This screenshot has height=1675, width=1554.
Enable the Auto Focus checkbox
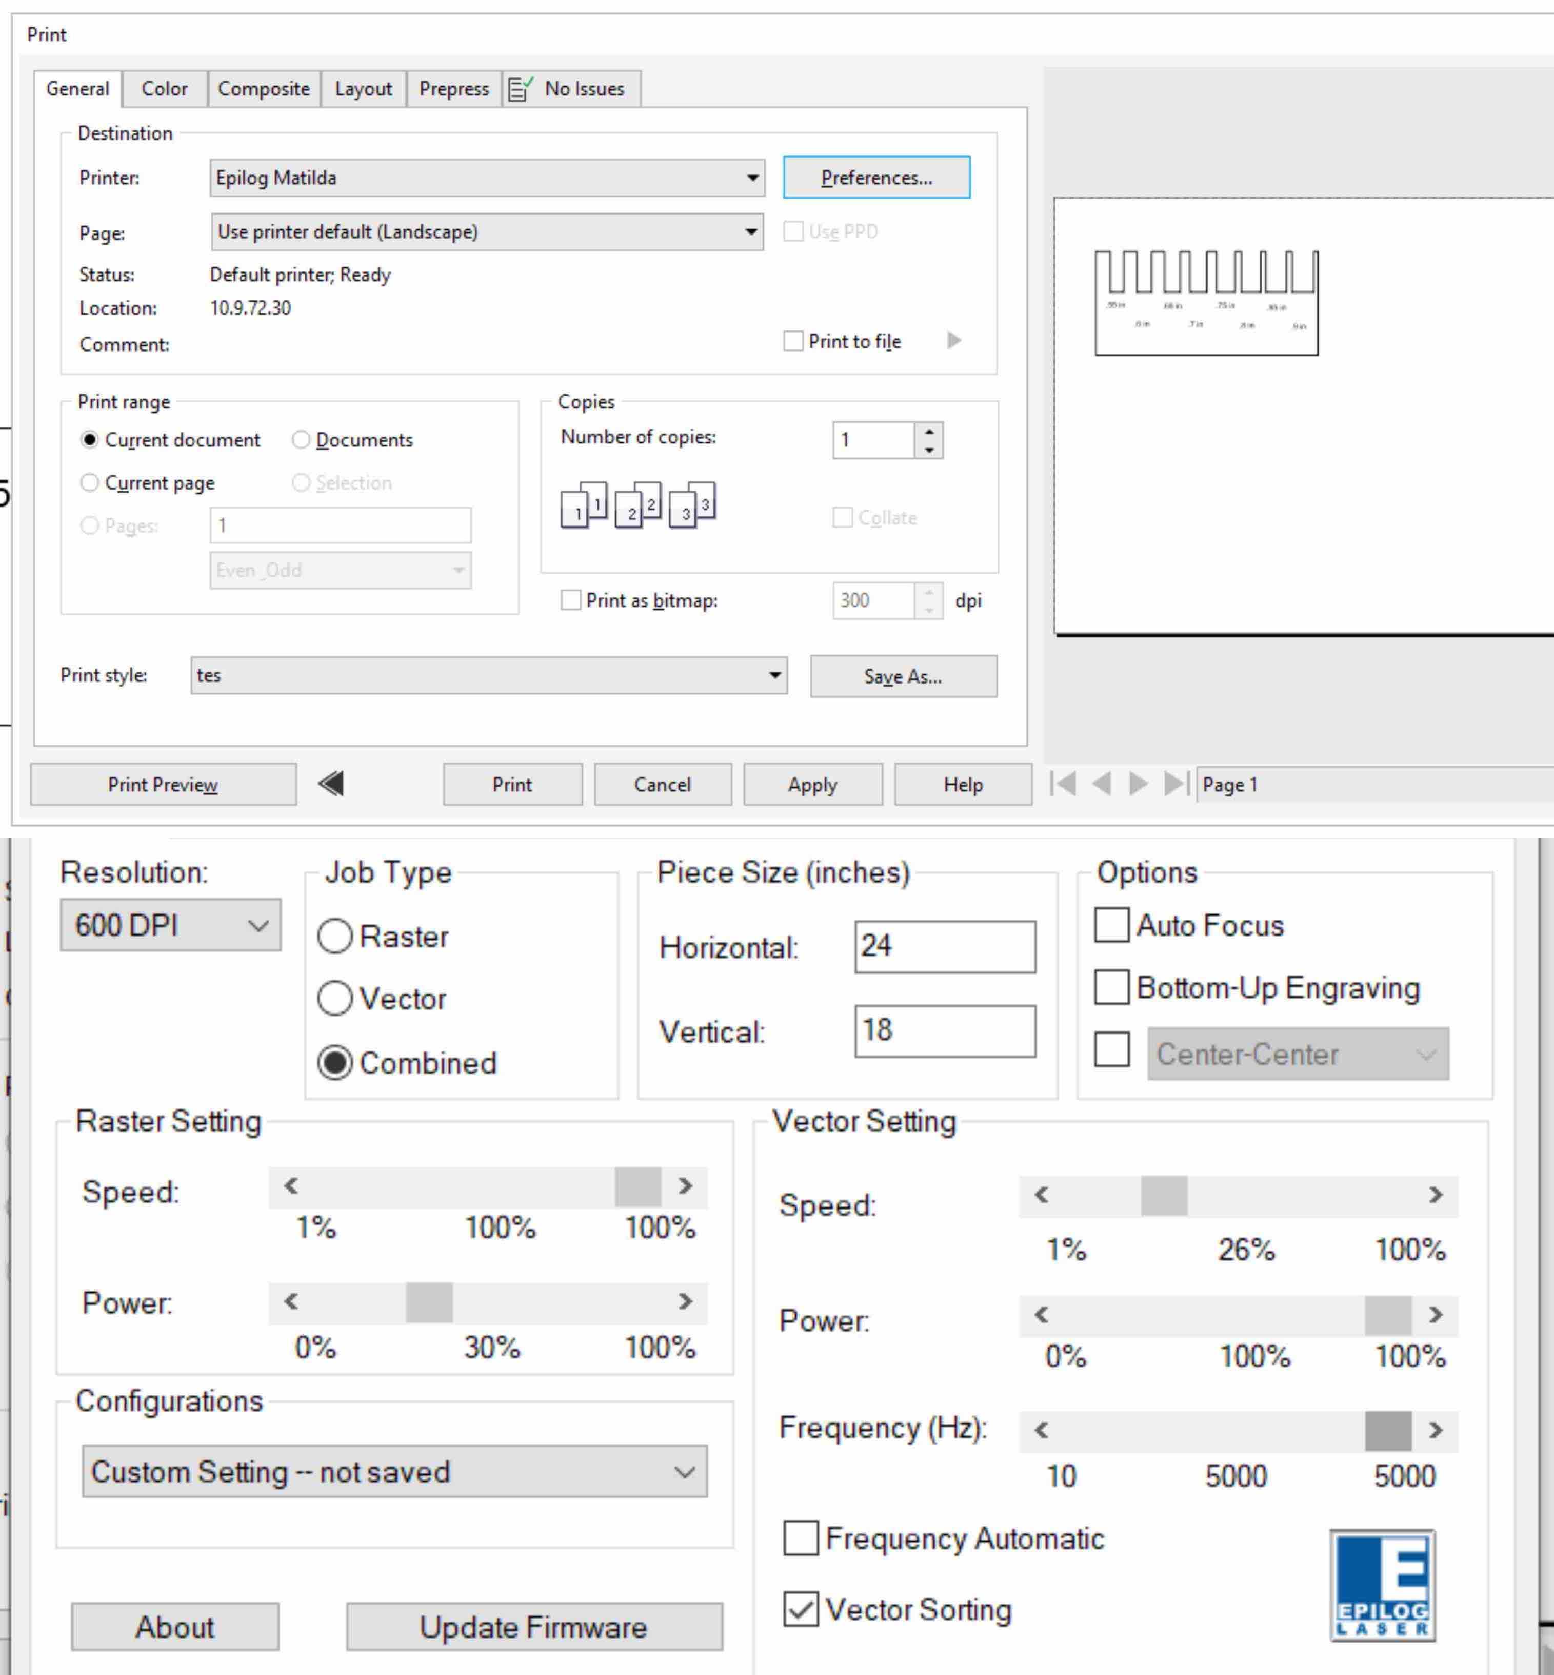coord(1112,925)
